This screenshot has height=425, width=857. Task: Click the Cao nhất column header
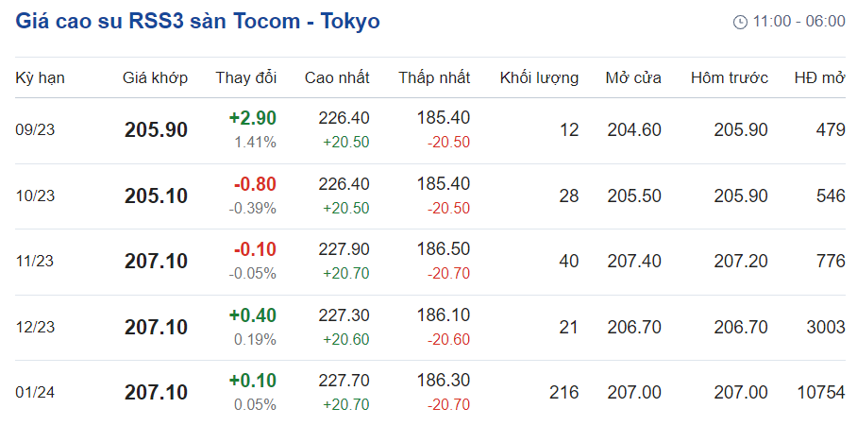tap(337, 77)
